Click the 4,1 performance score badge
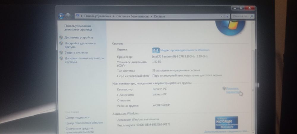297x134 pixels. [156, 50]
